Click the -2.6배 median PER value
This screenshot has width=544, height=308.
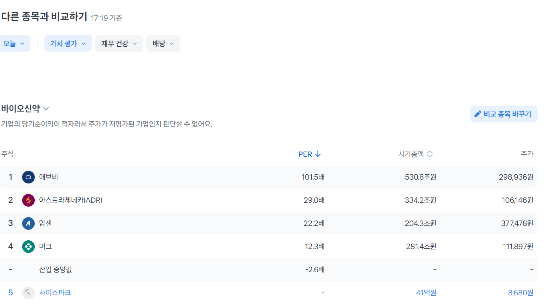coord(315,269)
